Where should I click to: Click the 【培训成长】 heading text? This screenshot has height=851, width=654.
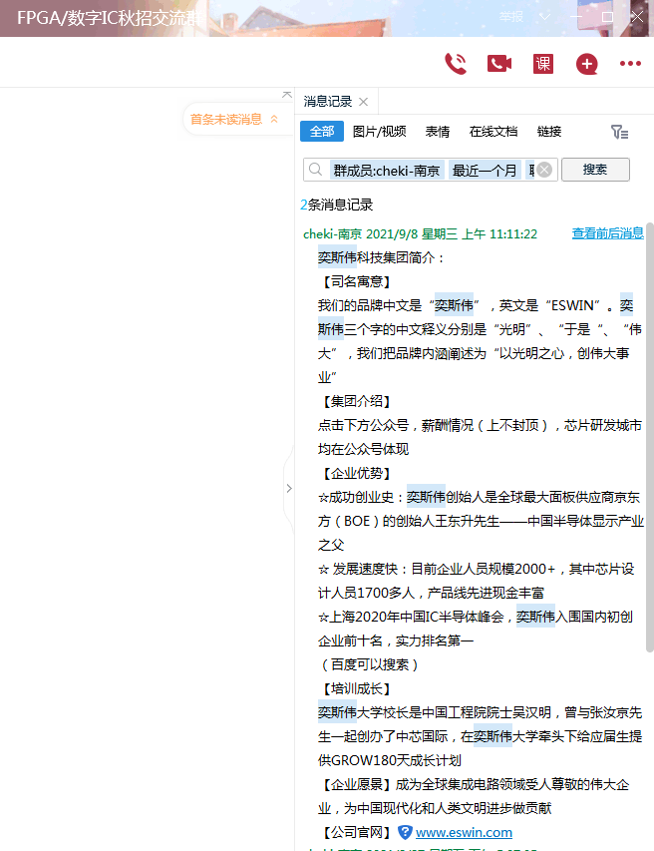[357, 688]
